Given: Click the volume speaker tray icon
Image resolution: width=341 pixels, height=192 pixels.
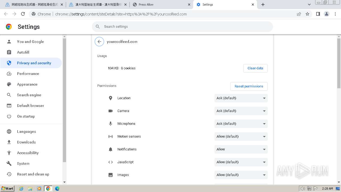Looking at the screenshot, I should [x=303, y=189].
